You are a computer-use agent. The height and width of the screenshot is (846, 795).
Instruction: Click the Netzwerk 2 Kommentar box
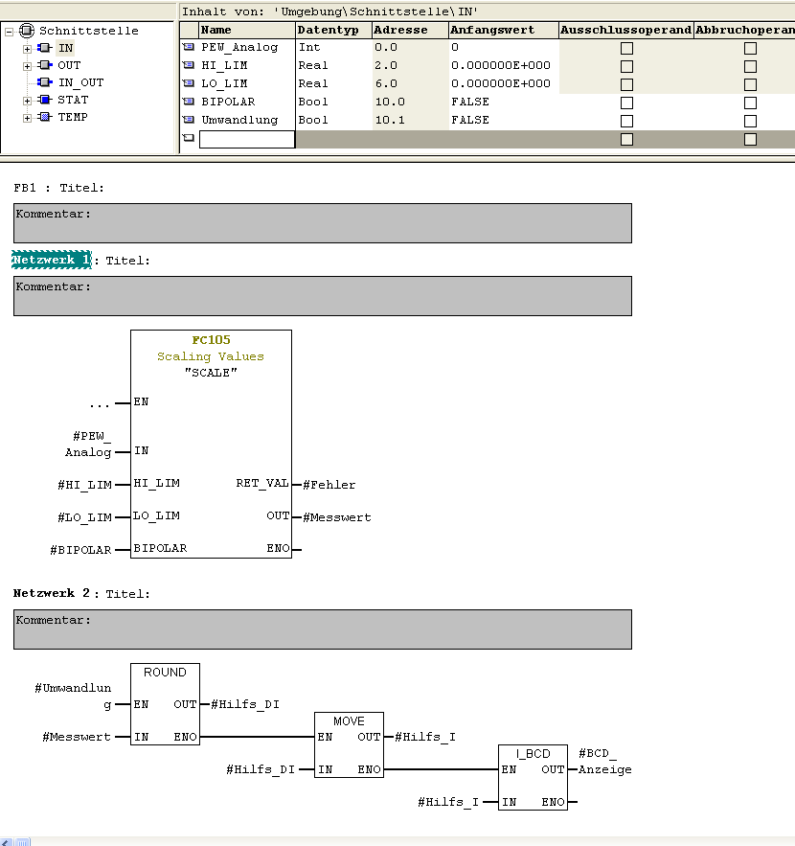[x=323, y=629]
